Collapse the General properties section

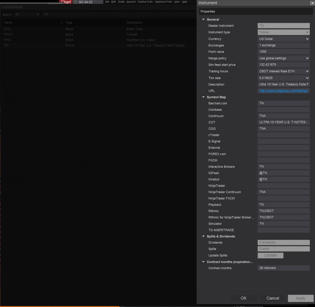pyautogui.click(x=203, y=19)
